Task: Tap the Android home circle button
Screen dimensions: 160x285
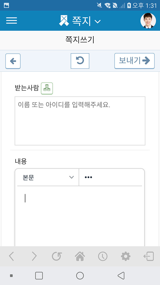Action: tap(80, 275)
